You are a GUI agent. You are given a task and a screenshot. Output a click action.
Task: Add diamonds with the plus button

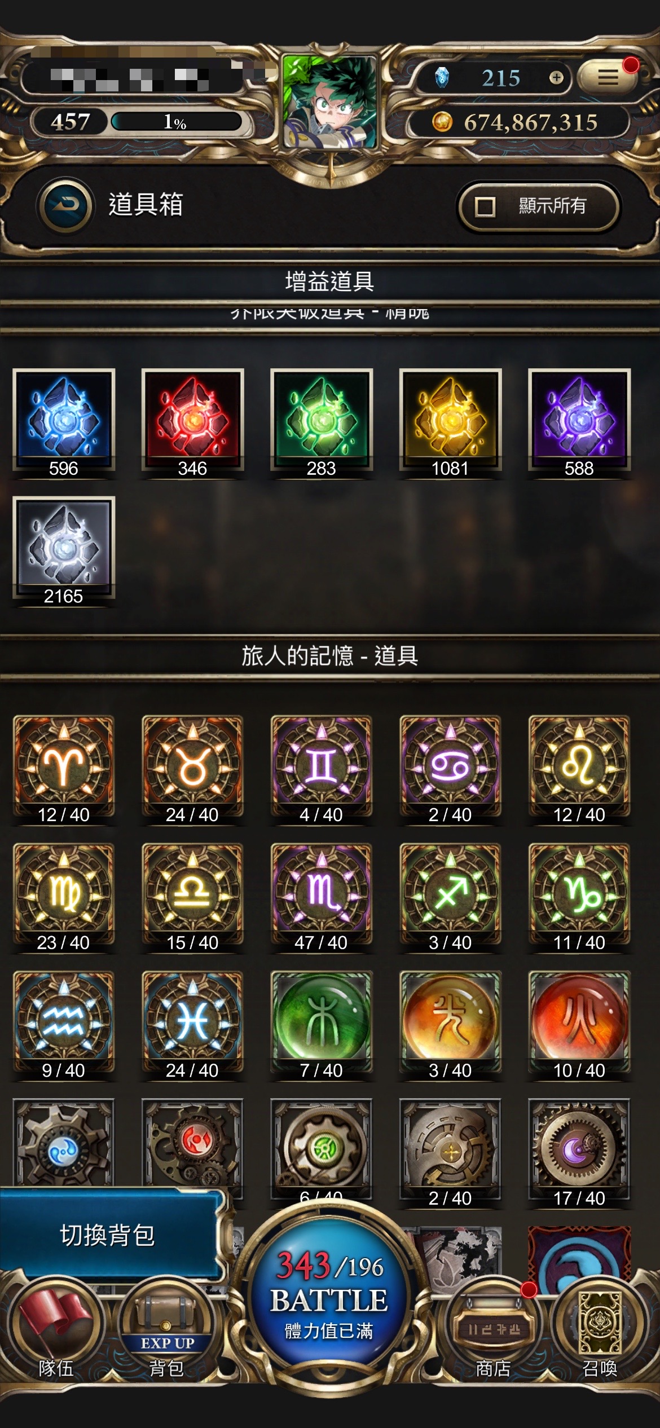pos(556,77)
